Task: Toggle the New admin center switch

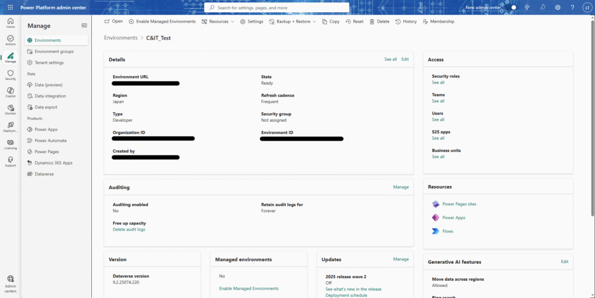Action: [x=512, y=8]
